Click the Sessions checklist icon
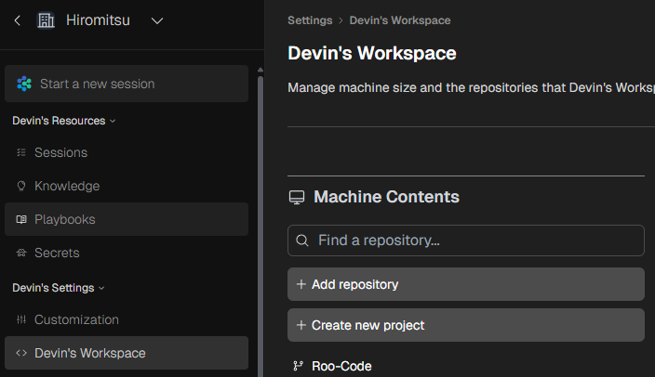 21,152
